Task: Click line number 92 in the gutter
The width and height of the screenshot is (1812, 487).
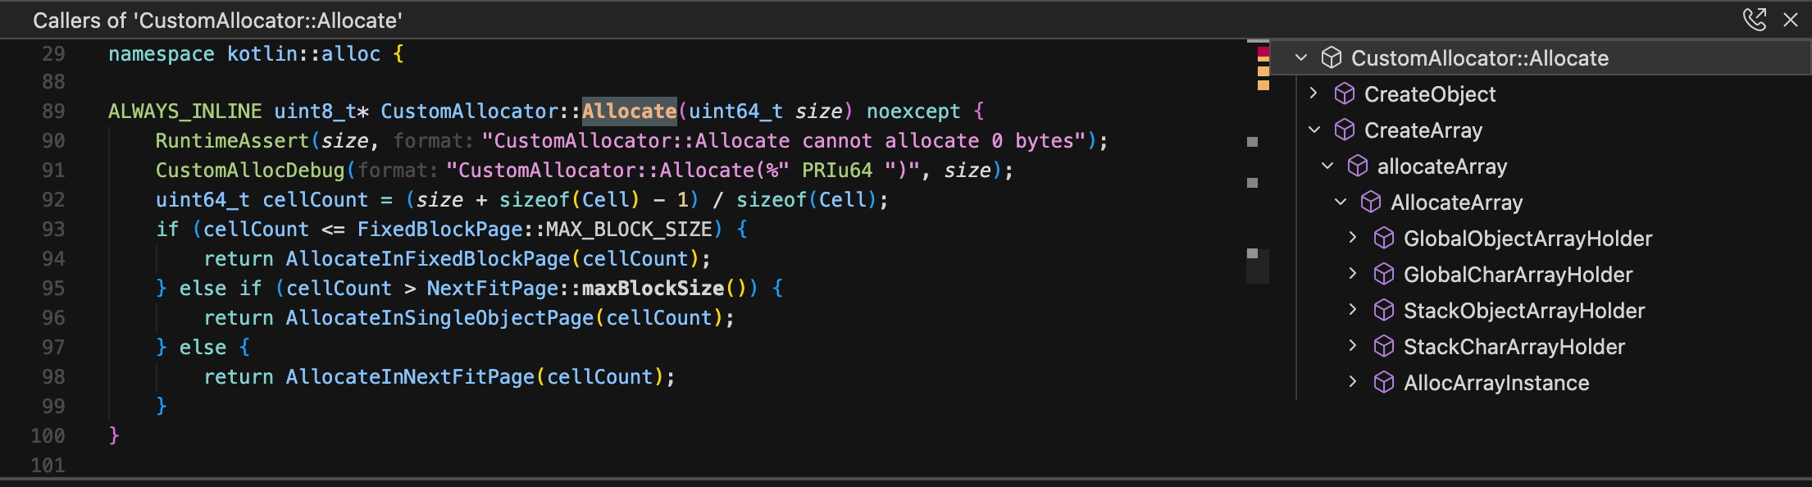Action: point(53,200)
